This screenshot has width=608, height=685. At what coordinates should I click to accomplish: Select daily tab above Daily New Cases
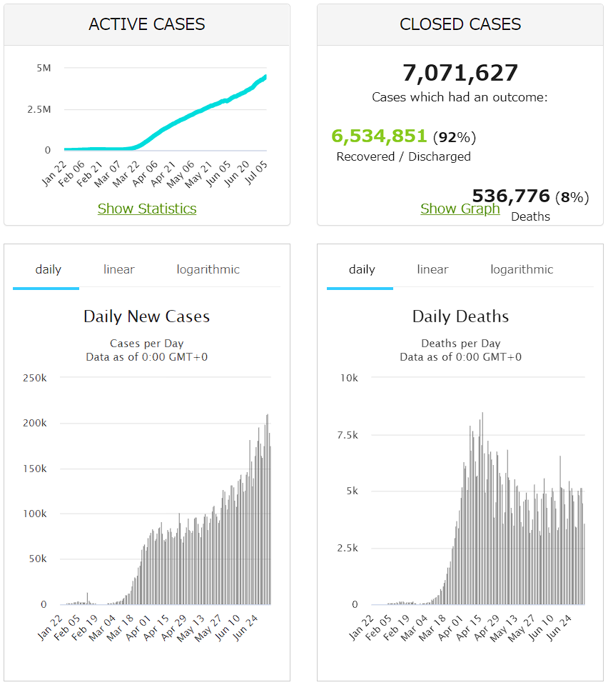48,269
